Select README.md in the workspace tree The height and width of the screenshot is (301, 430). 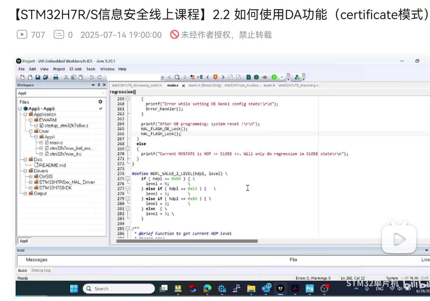[52, 165]
